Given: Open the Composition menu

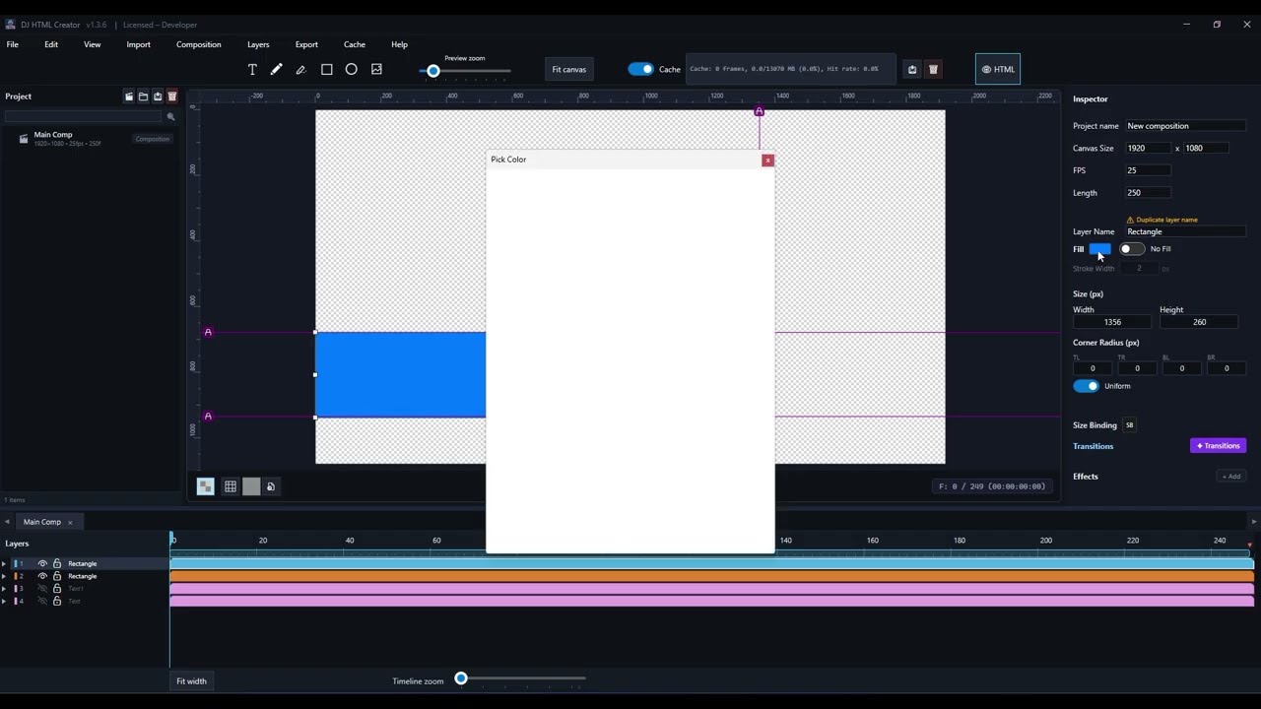Looking at the screenshot, I should tap(199, 44).
